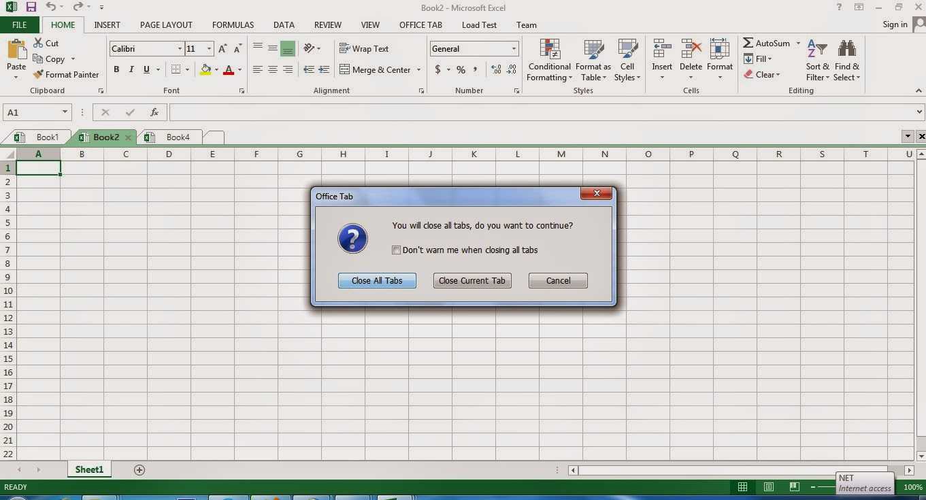Open Find & Select binoculars menu
This screenshot has width=926, height=500.
847,60
